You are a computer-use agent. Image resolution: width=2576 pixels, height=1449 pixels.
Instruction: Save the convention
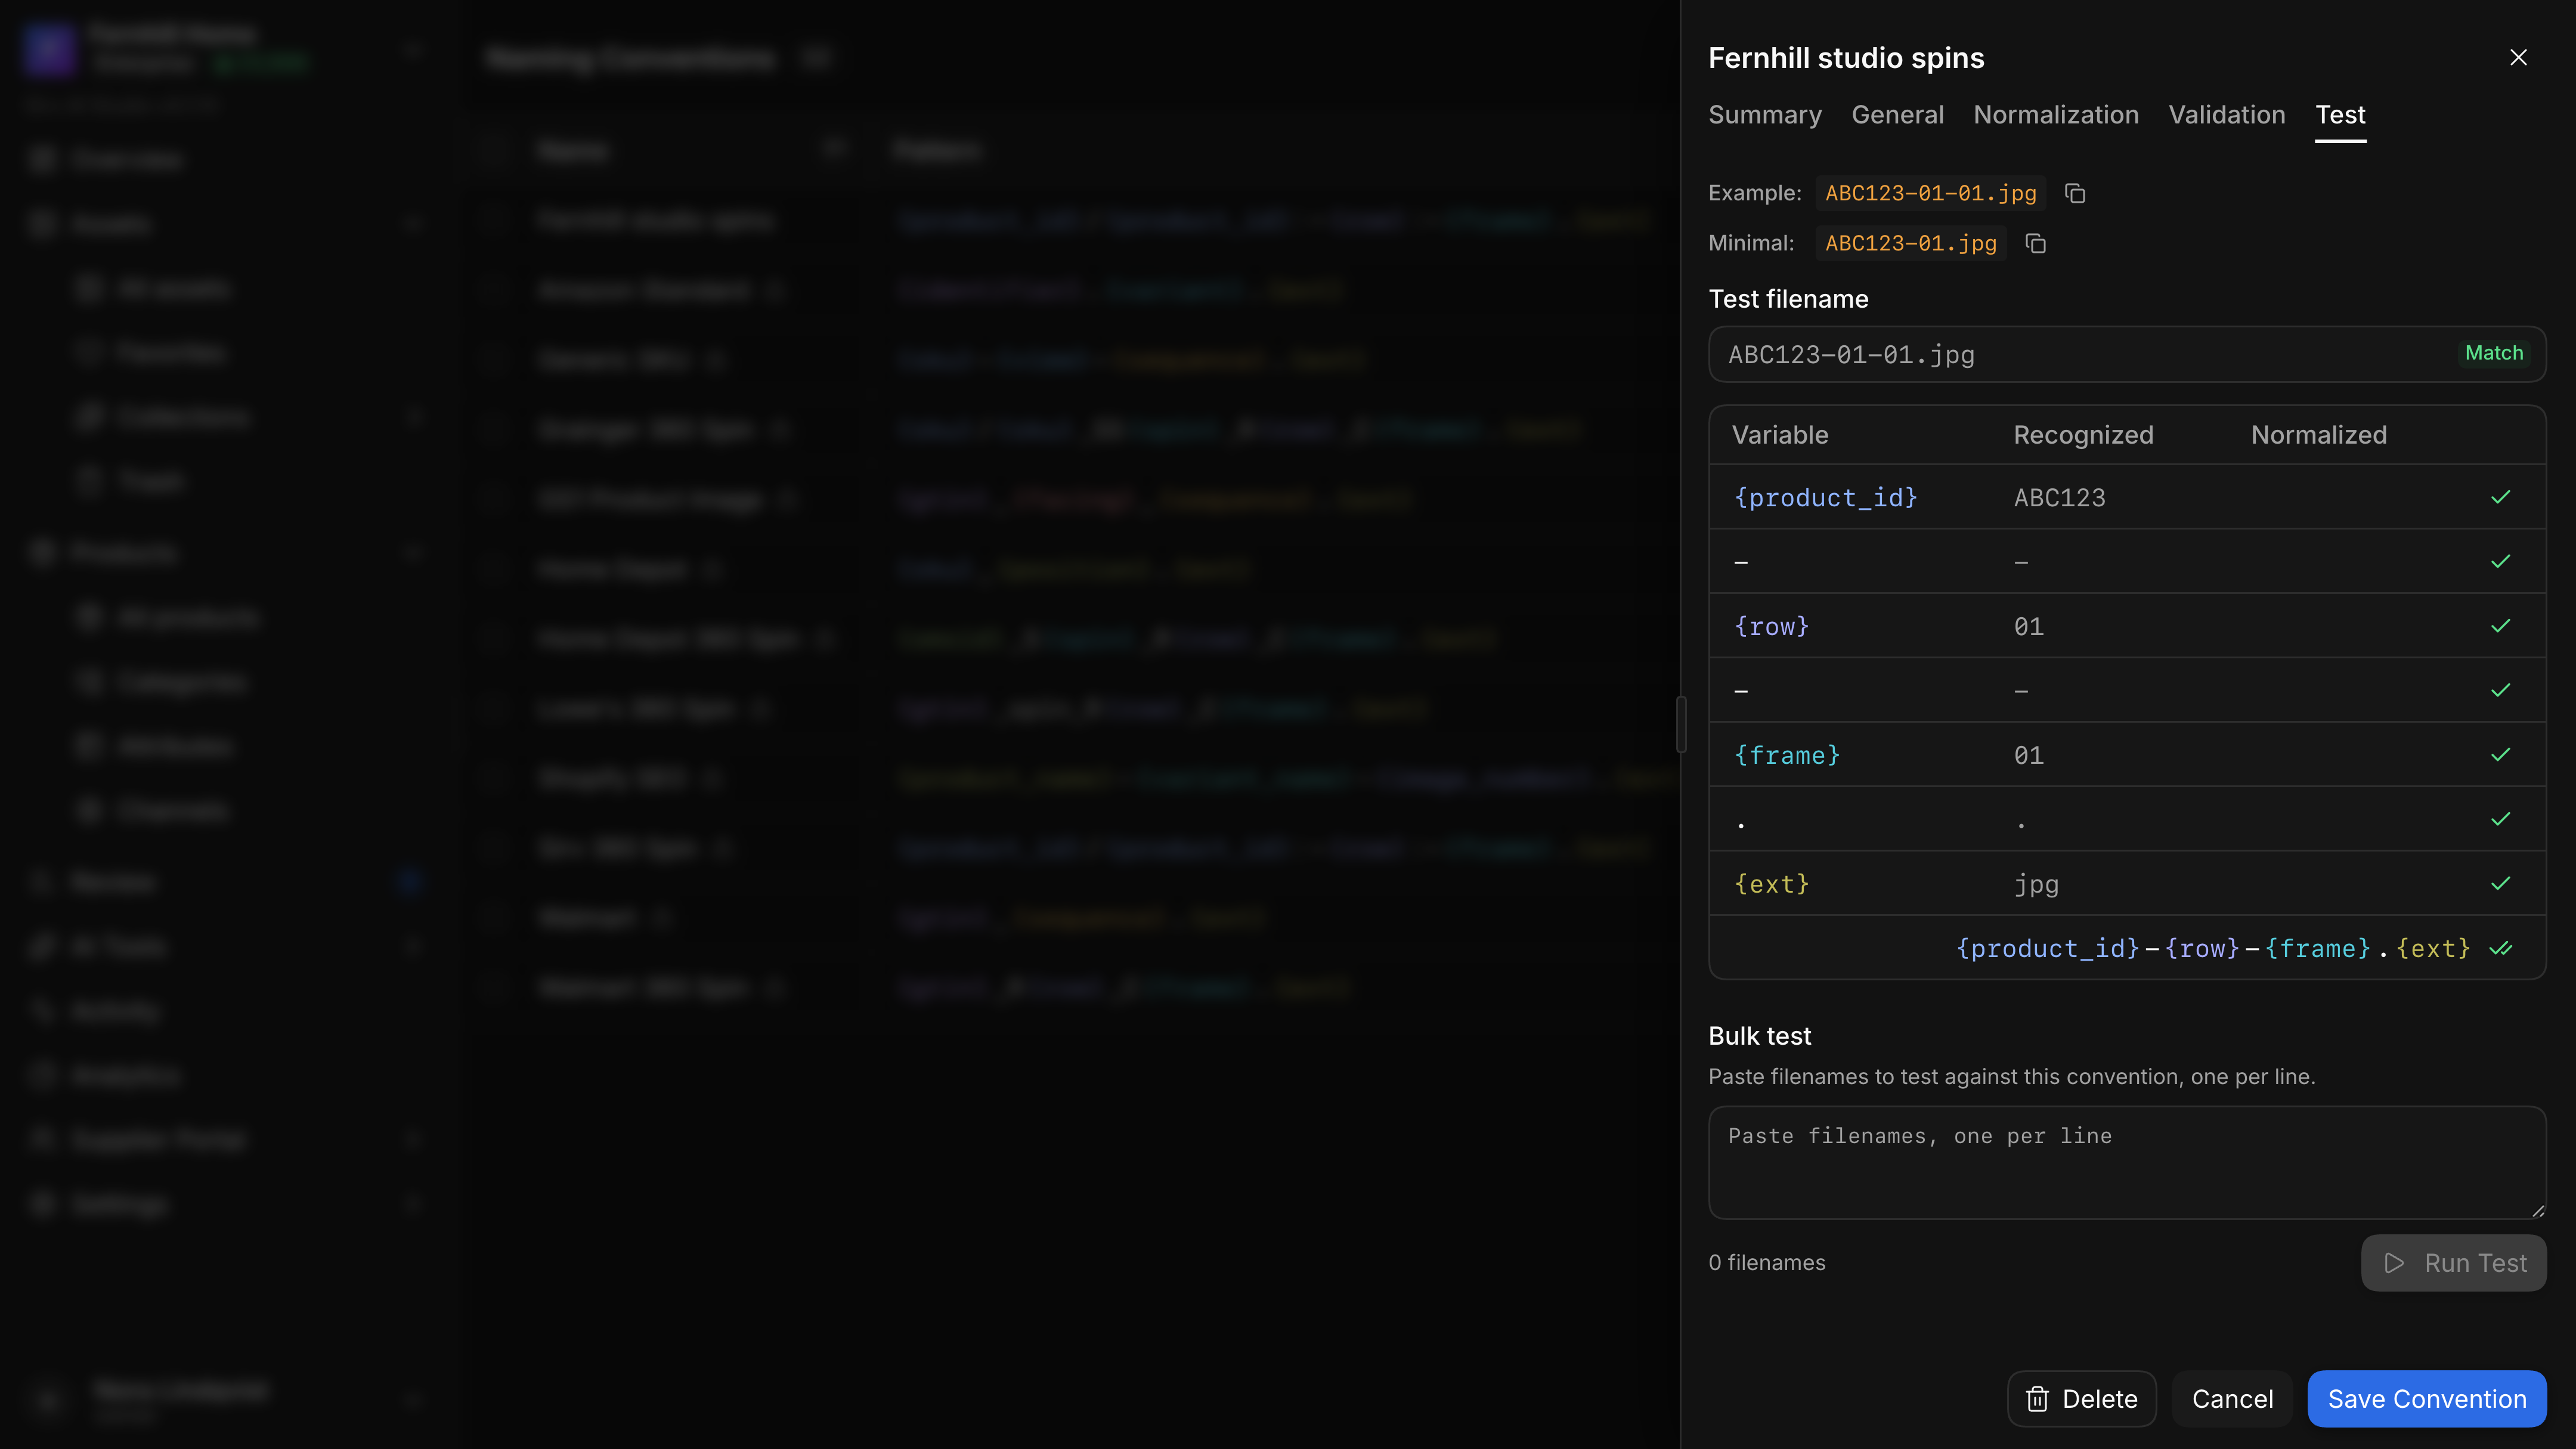[x=2426, y=1399]
